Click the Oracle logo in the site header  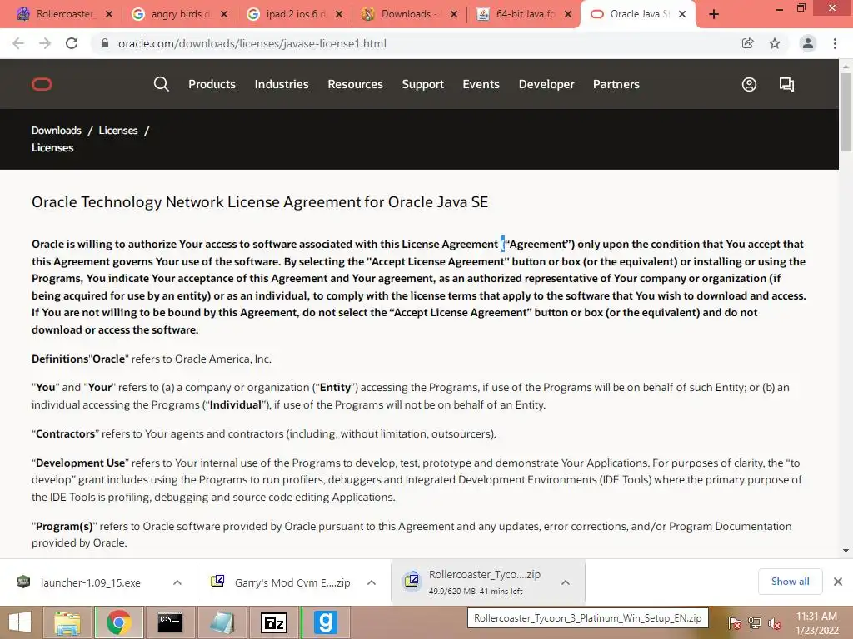coord(42,84)
